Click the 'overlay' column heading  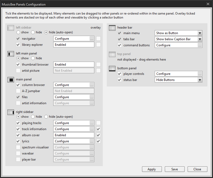[x=96, y=28]
